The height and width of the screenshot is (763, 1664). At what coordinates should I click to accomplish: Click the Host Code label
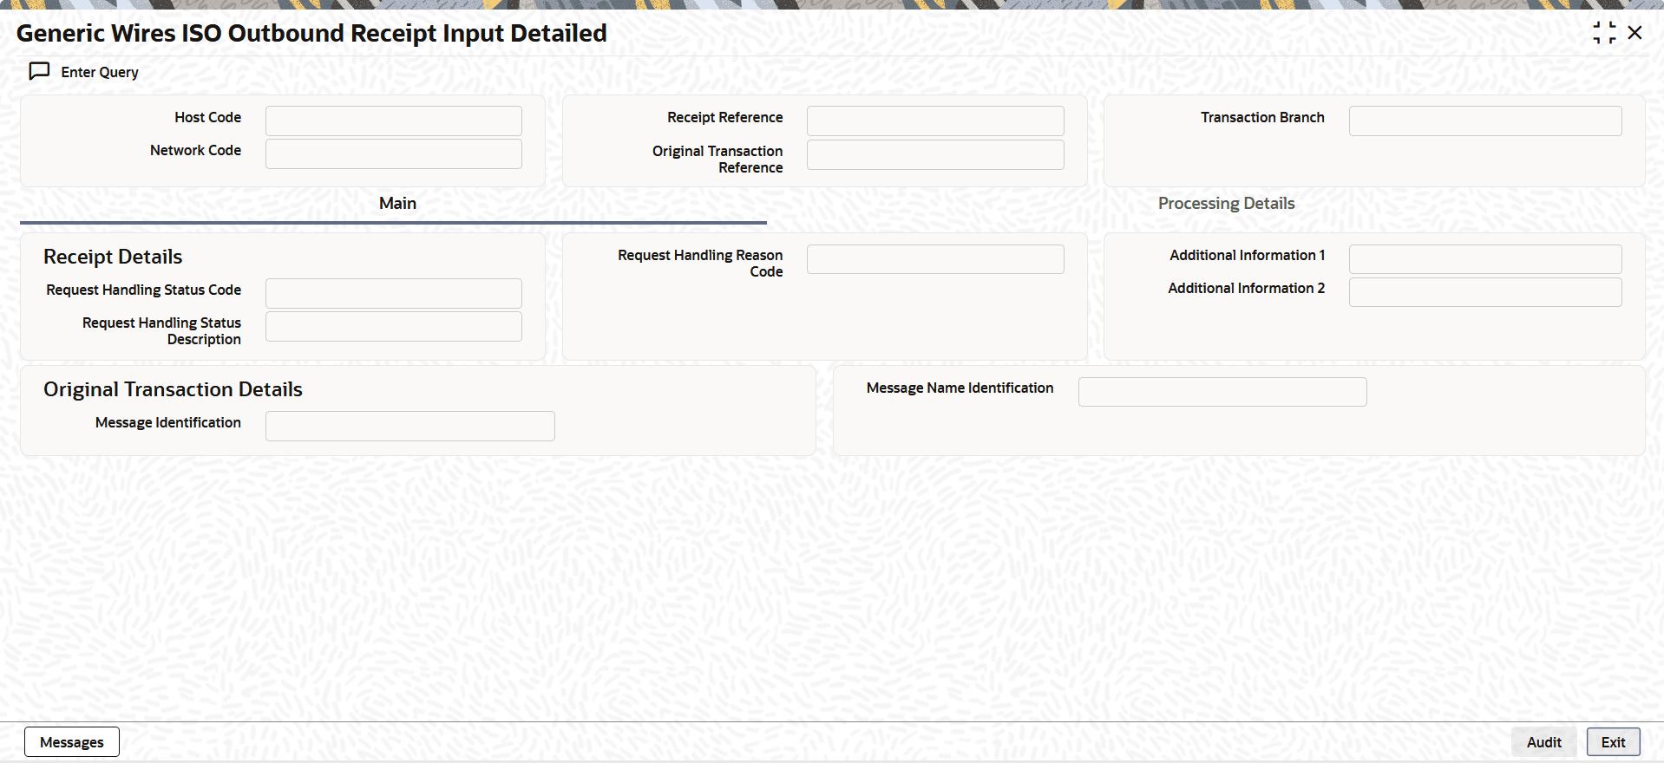tap(208, 117)
